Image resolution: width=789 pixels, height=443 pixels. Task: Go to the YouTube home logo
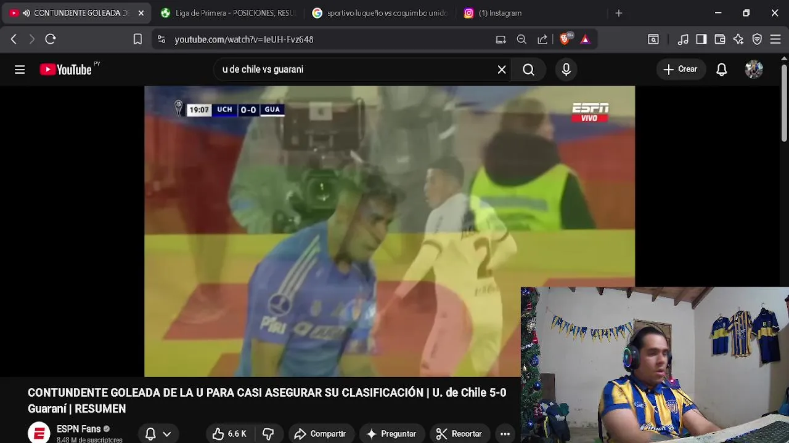coord(66,70)
